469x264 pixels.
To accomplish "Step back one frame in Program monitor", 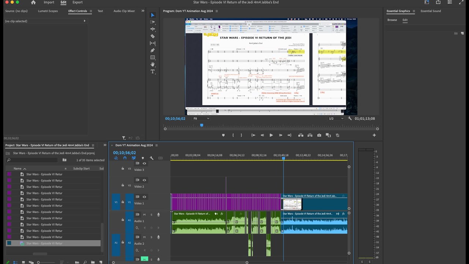I will [262, 135].
